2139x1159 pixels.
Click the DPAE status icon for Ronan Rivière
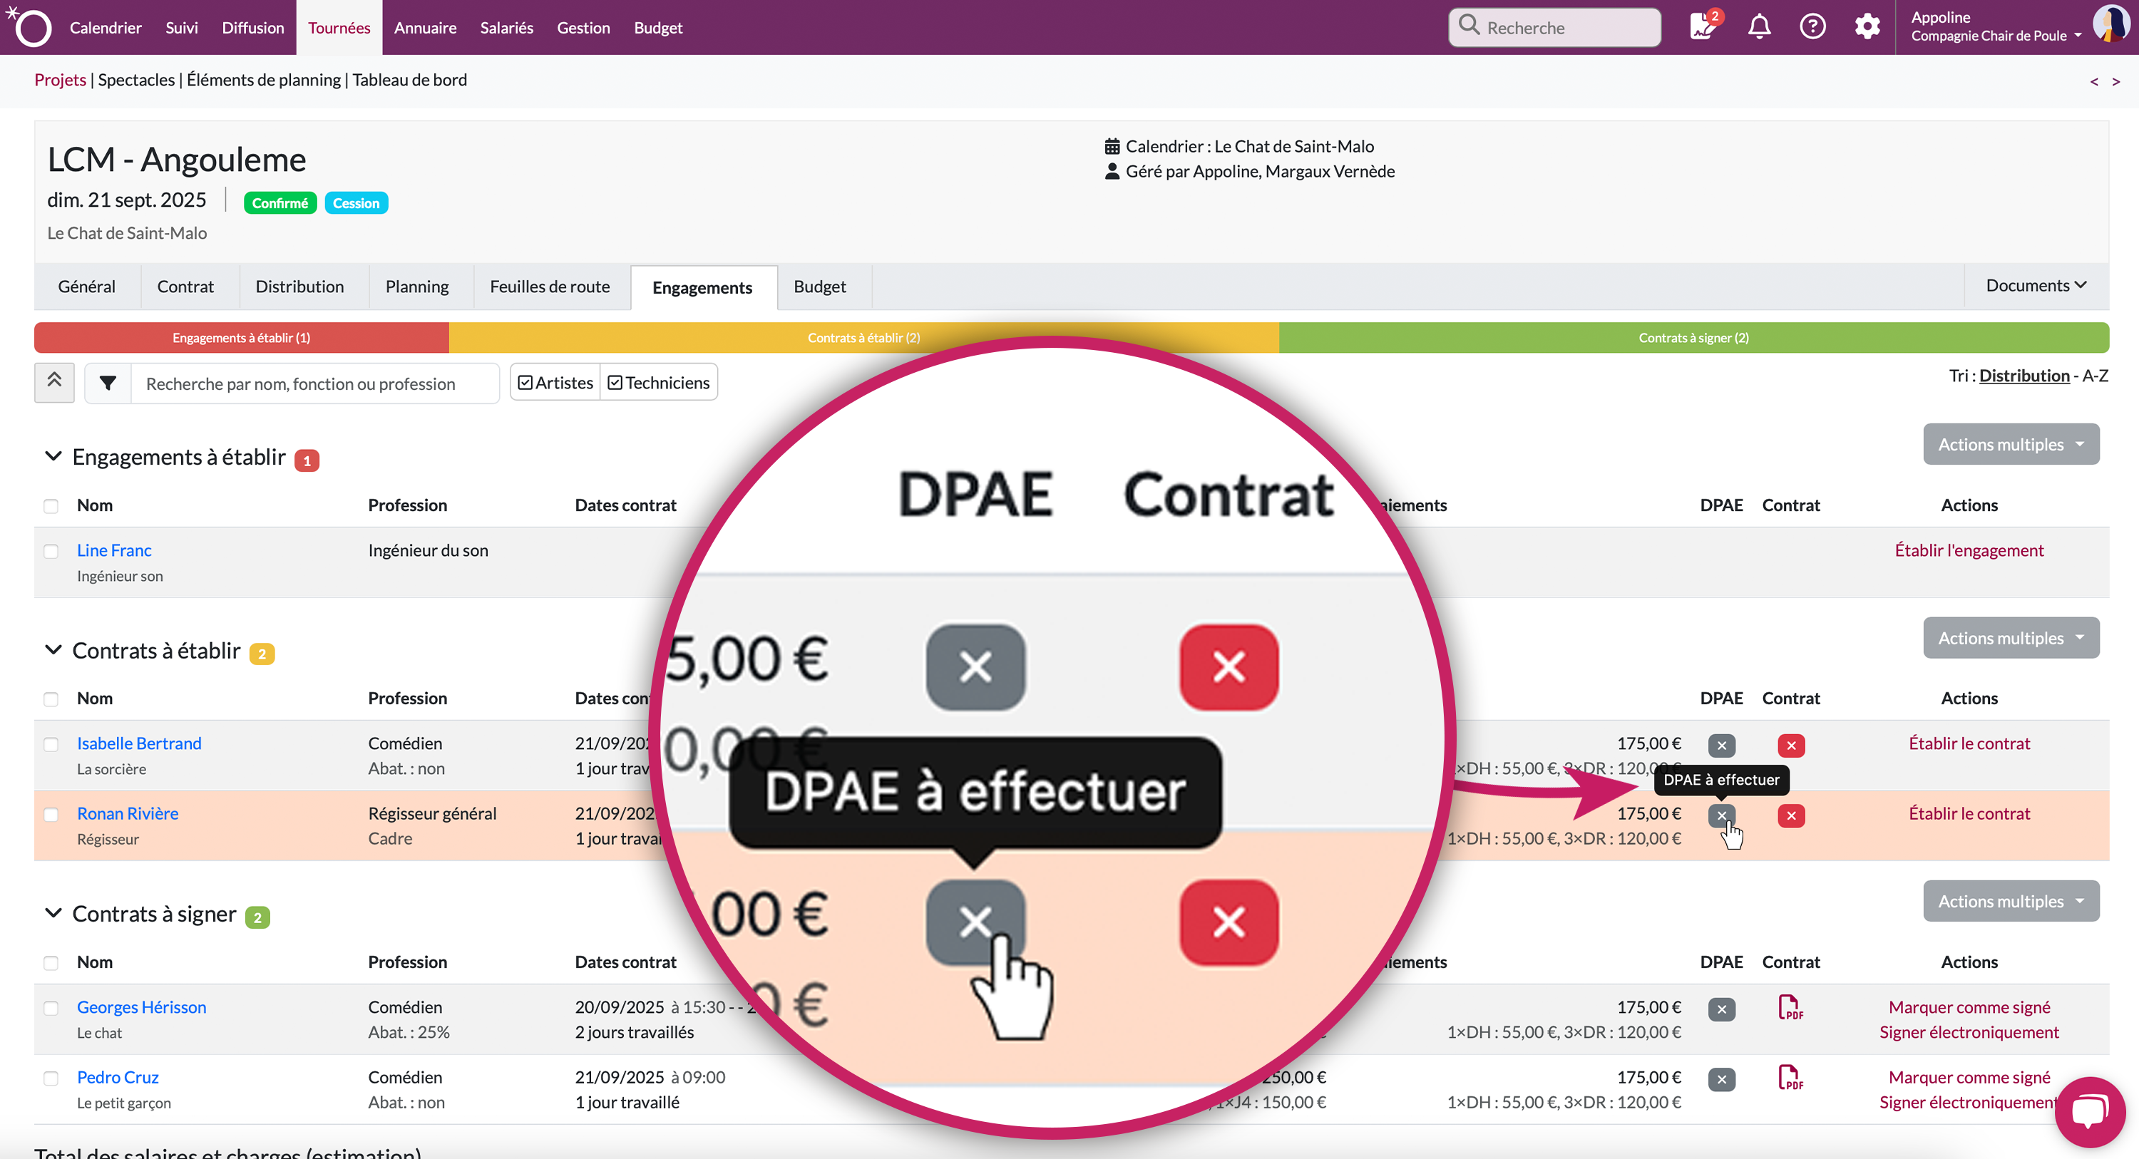1721,815
